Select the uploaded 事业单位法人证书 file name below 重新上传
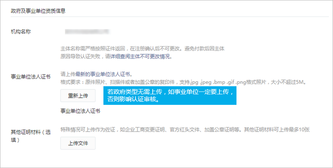This screenshot has width=333, height=168. pyautogui.click(x=80, y=111)
